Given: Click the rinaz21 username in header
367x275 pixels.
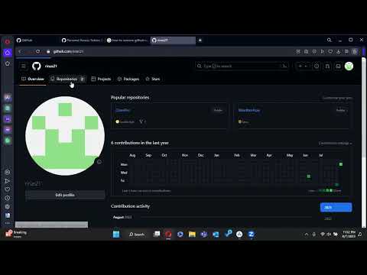Looking at the screenshot, I should tap(51, 66).
